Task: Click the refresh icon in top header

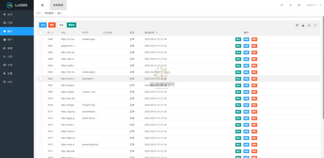Action: coord(282,5)
